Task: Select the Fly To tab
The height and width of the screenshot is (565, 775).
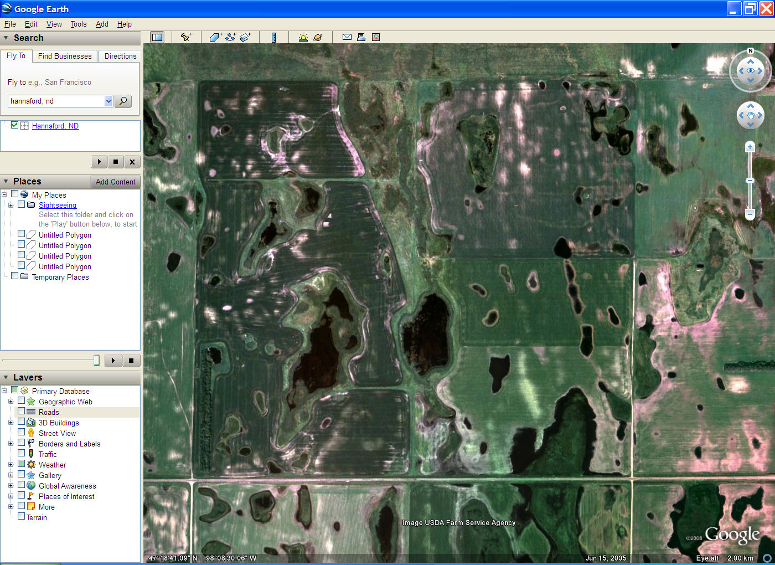Action: [16, 55]
